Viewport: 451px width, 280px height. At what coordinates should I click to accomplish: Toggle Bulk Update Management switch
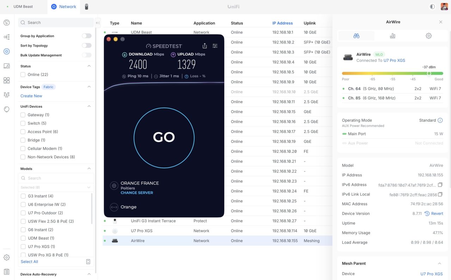[x=87, y=55]
